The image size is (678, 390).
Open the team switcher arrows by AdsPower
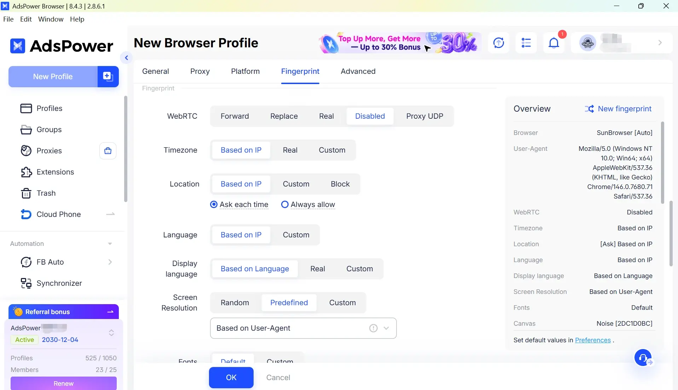111,333
